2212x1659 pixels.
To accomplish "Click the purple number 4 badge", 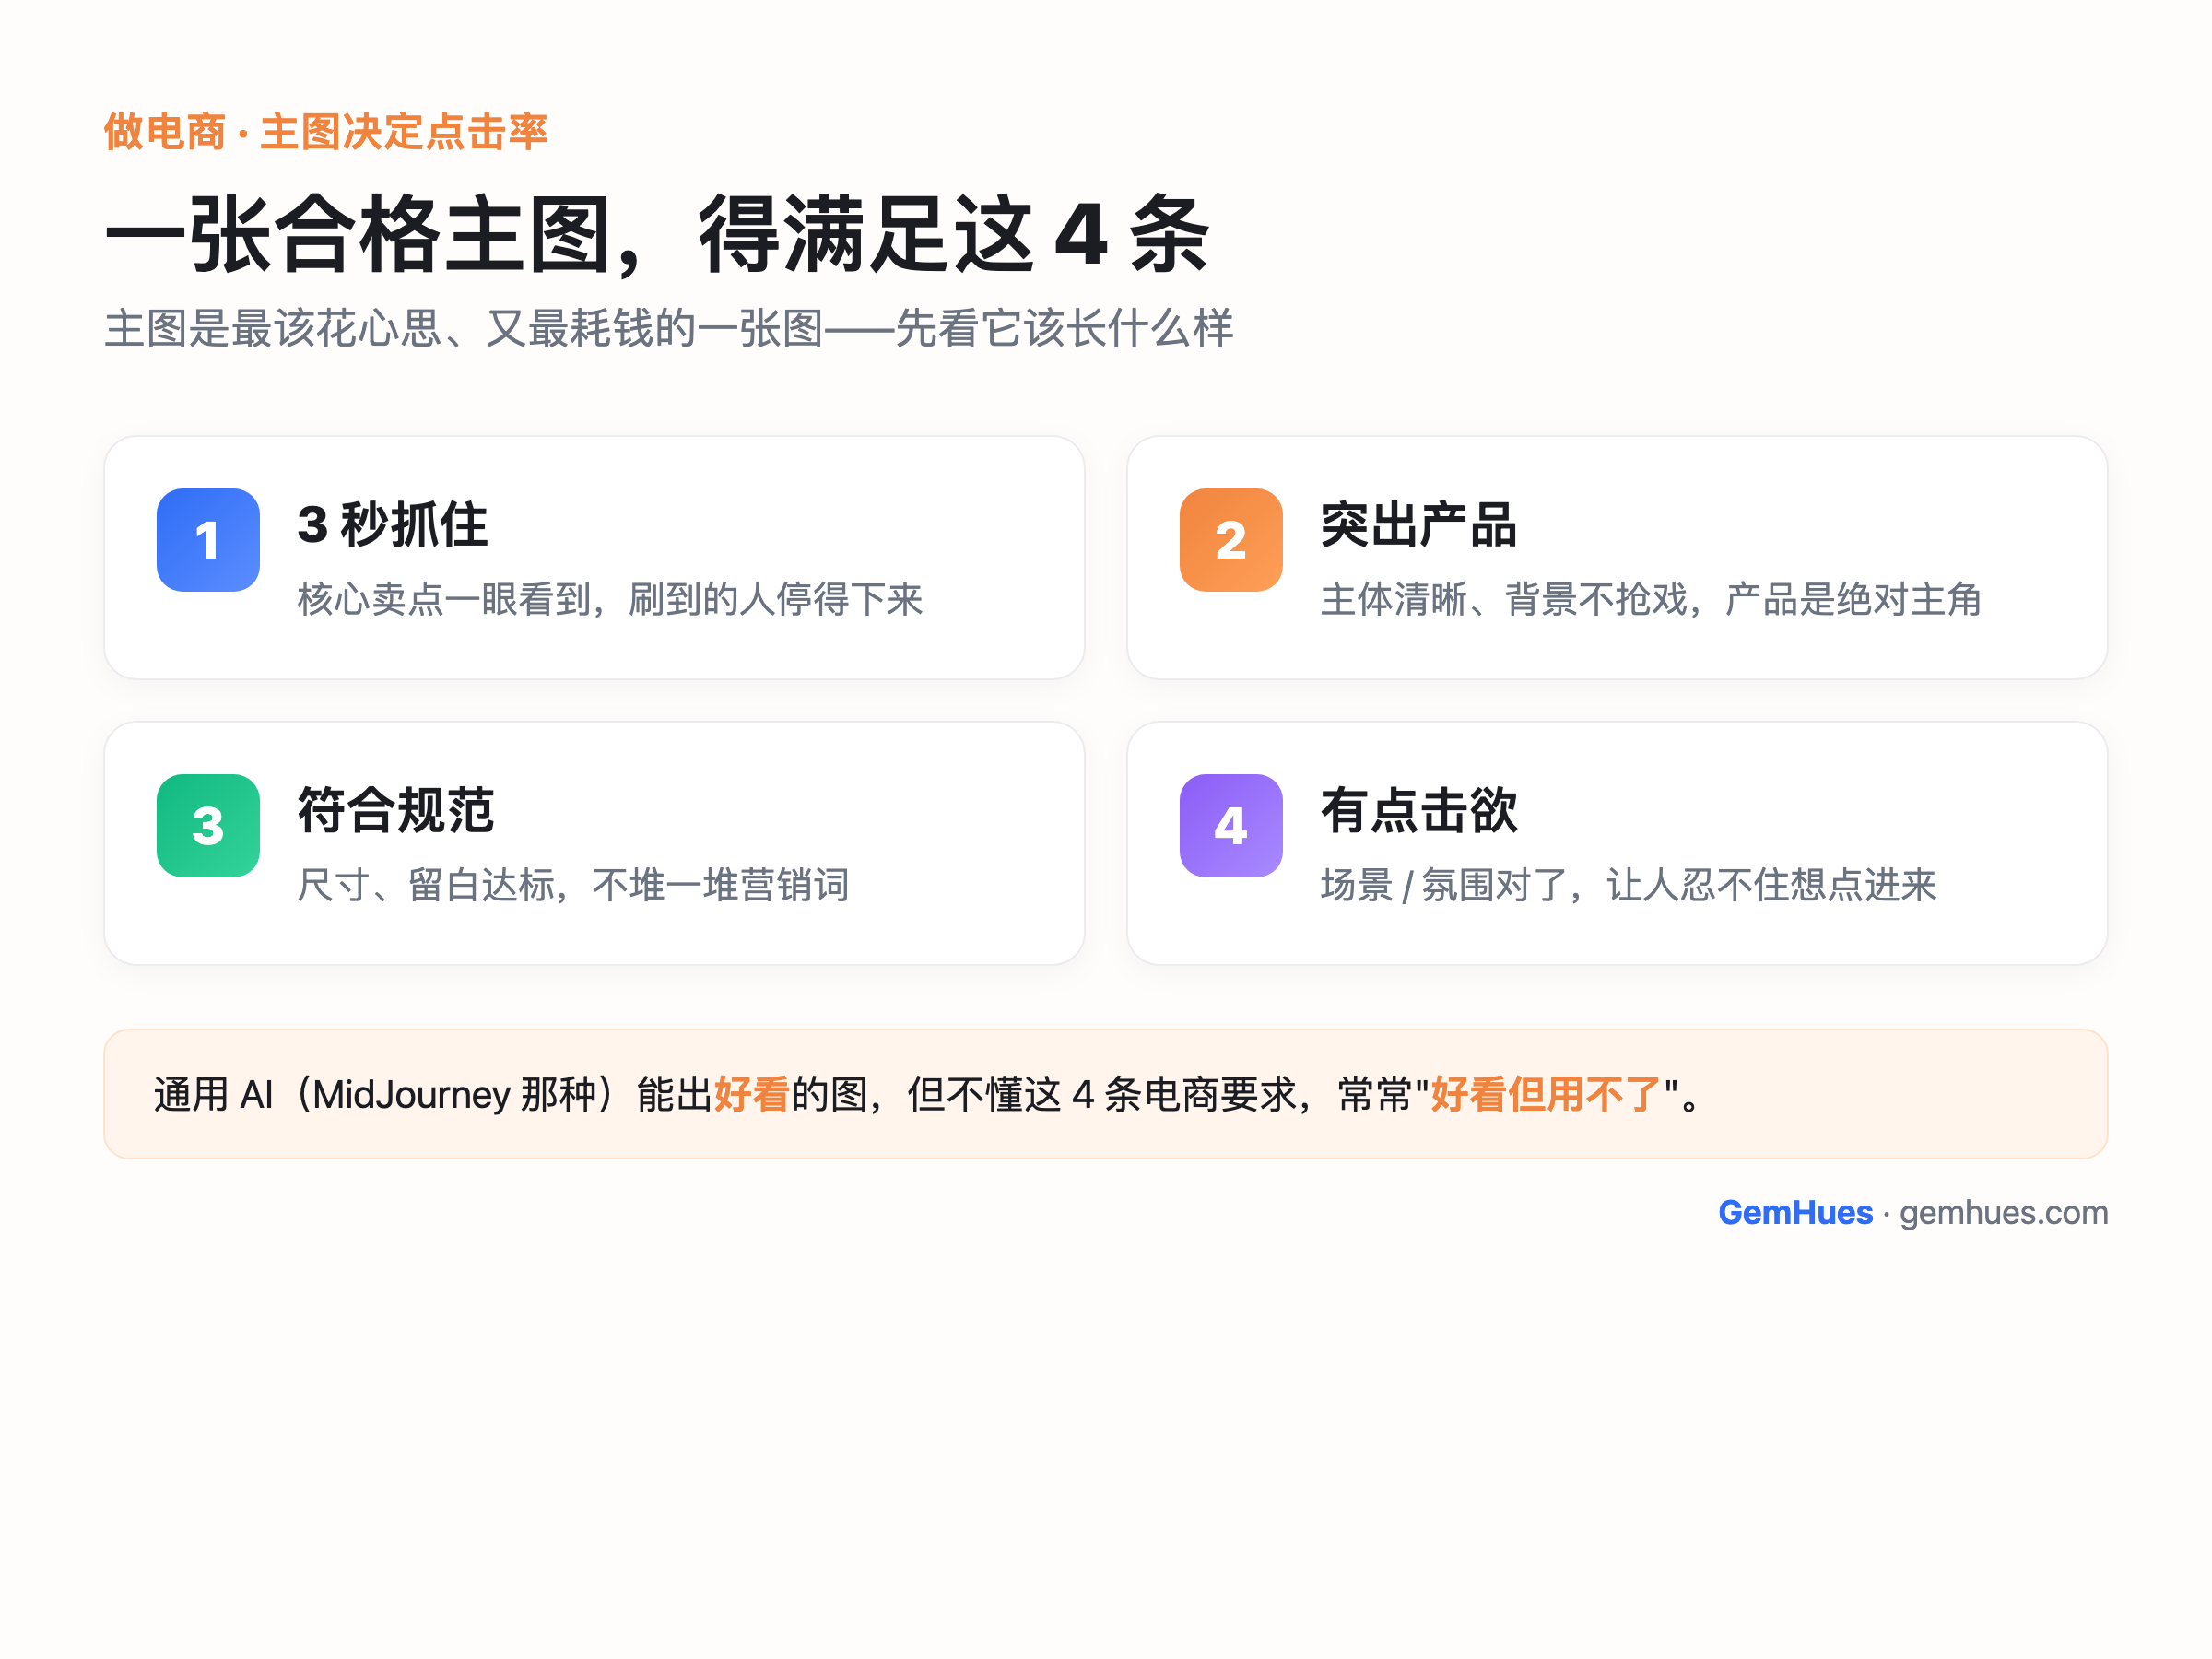I will [1231, 826].
